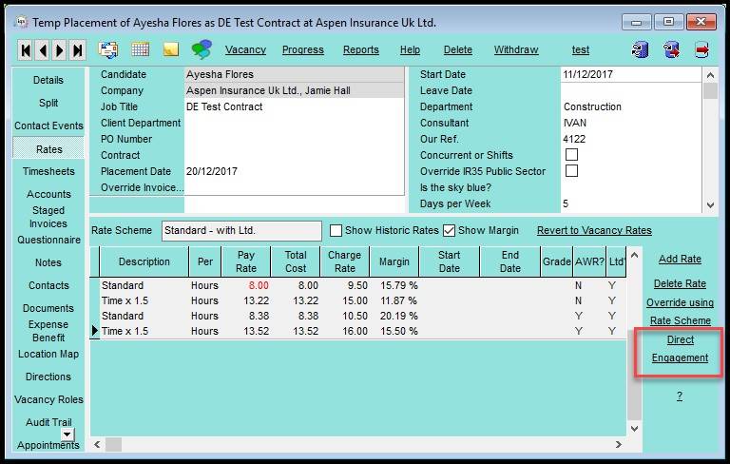Switch to the Details sidebar tab
This screenshot has width=730, height=464.
48,80
